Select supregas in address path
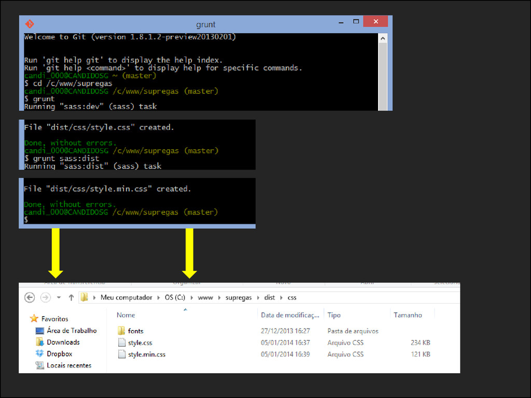The width and height of the screenshot is (531, 398). [239, 297]
